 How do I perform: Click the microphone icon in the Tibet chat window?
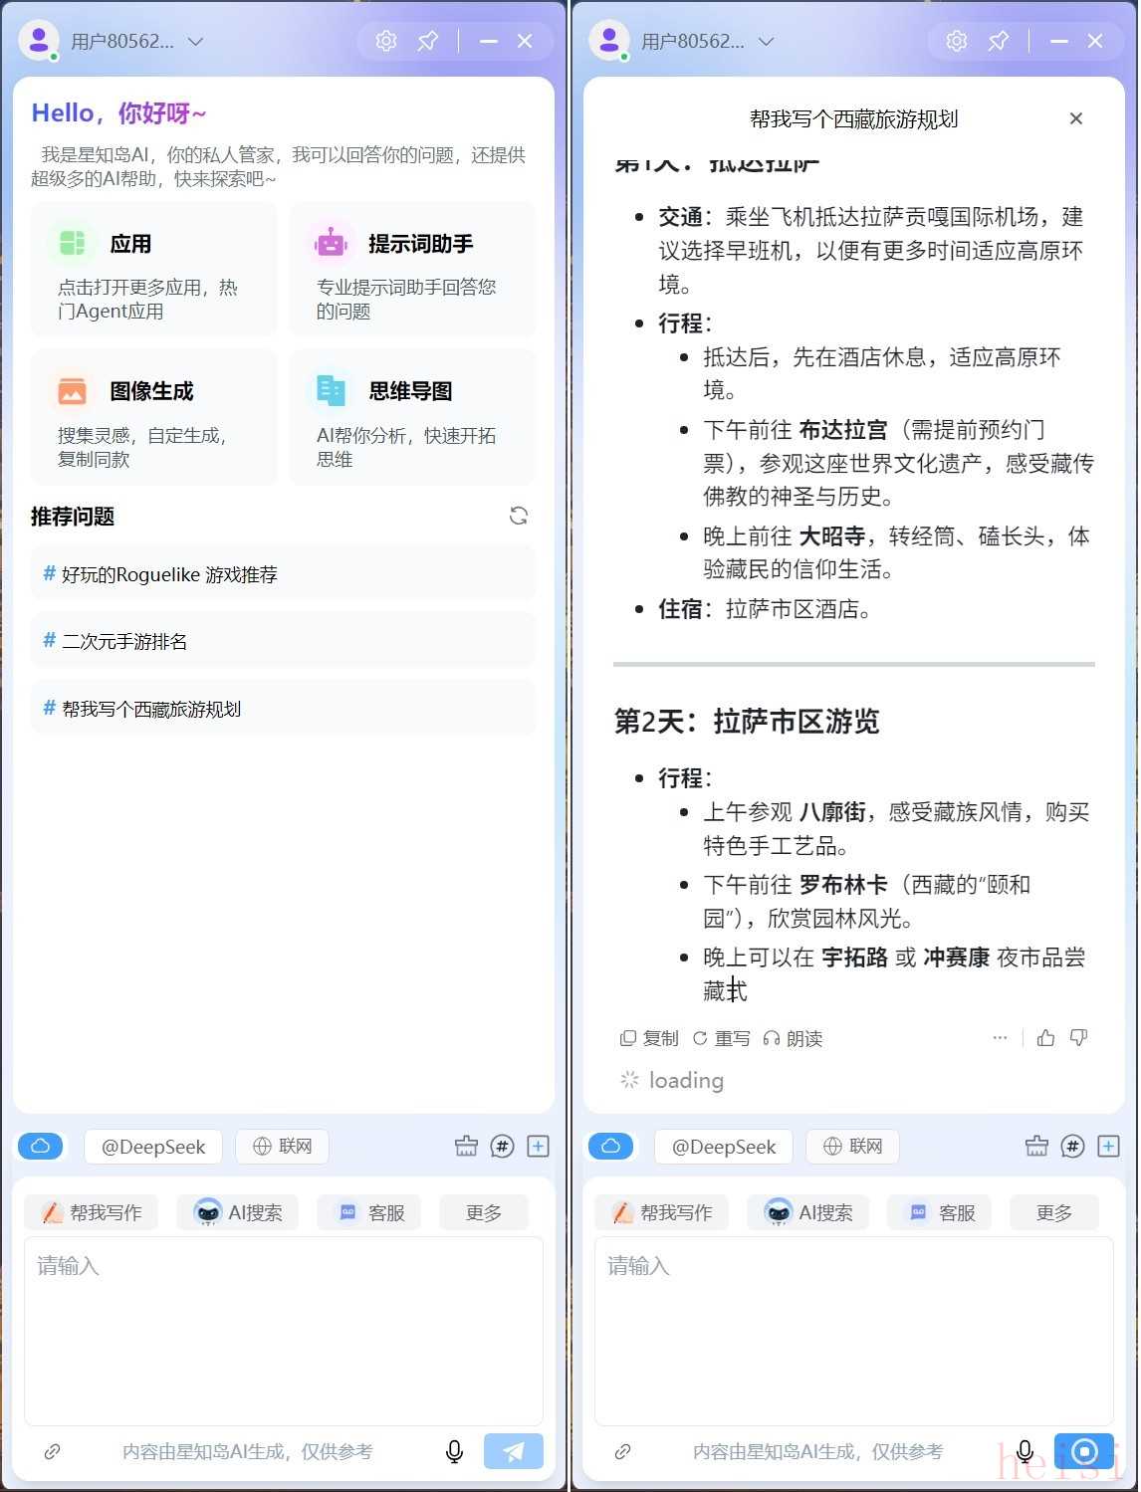tap(1025, 1451)
